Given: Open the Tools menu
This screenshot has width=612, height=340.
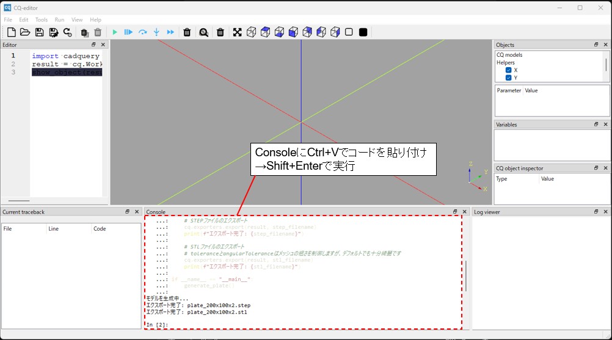Looking at the screenshot, I should [x=41, y=20].
